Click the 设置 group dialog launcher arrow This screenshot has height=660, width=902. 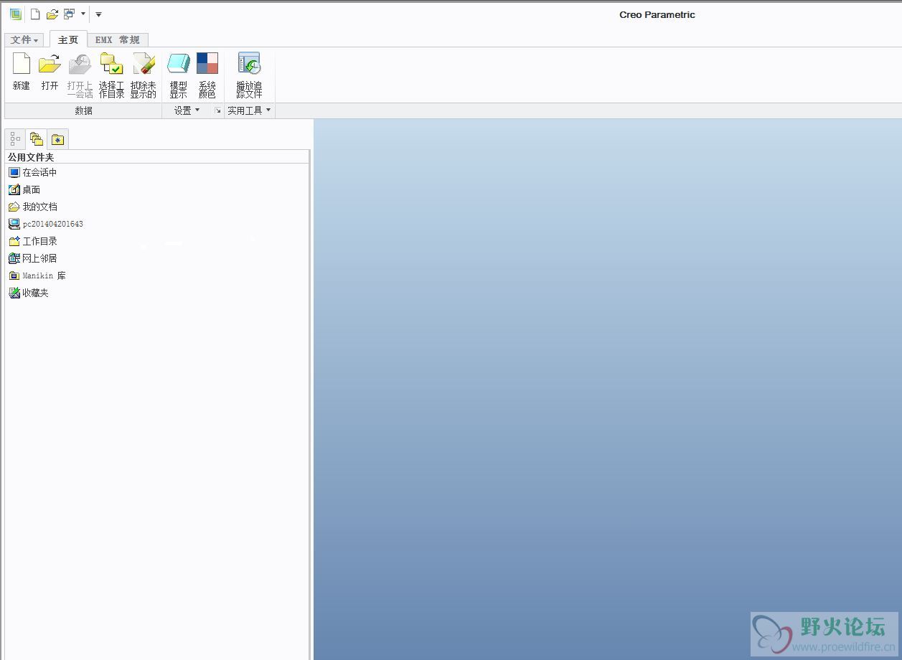click(x=217, y=110)
